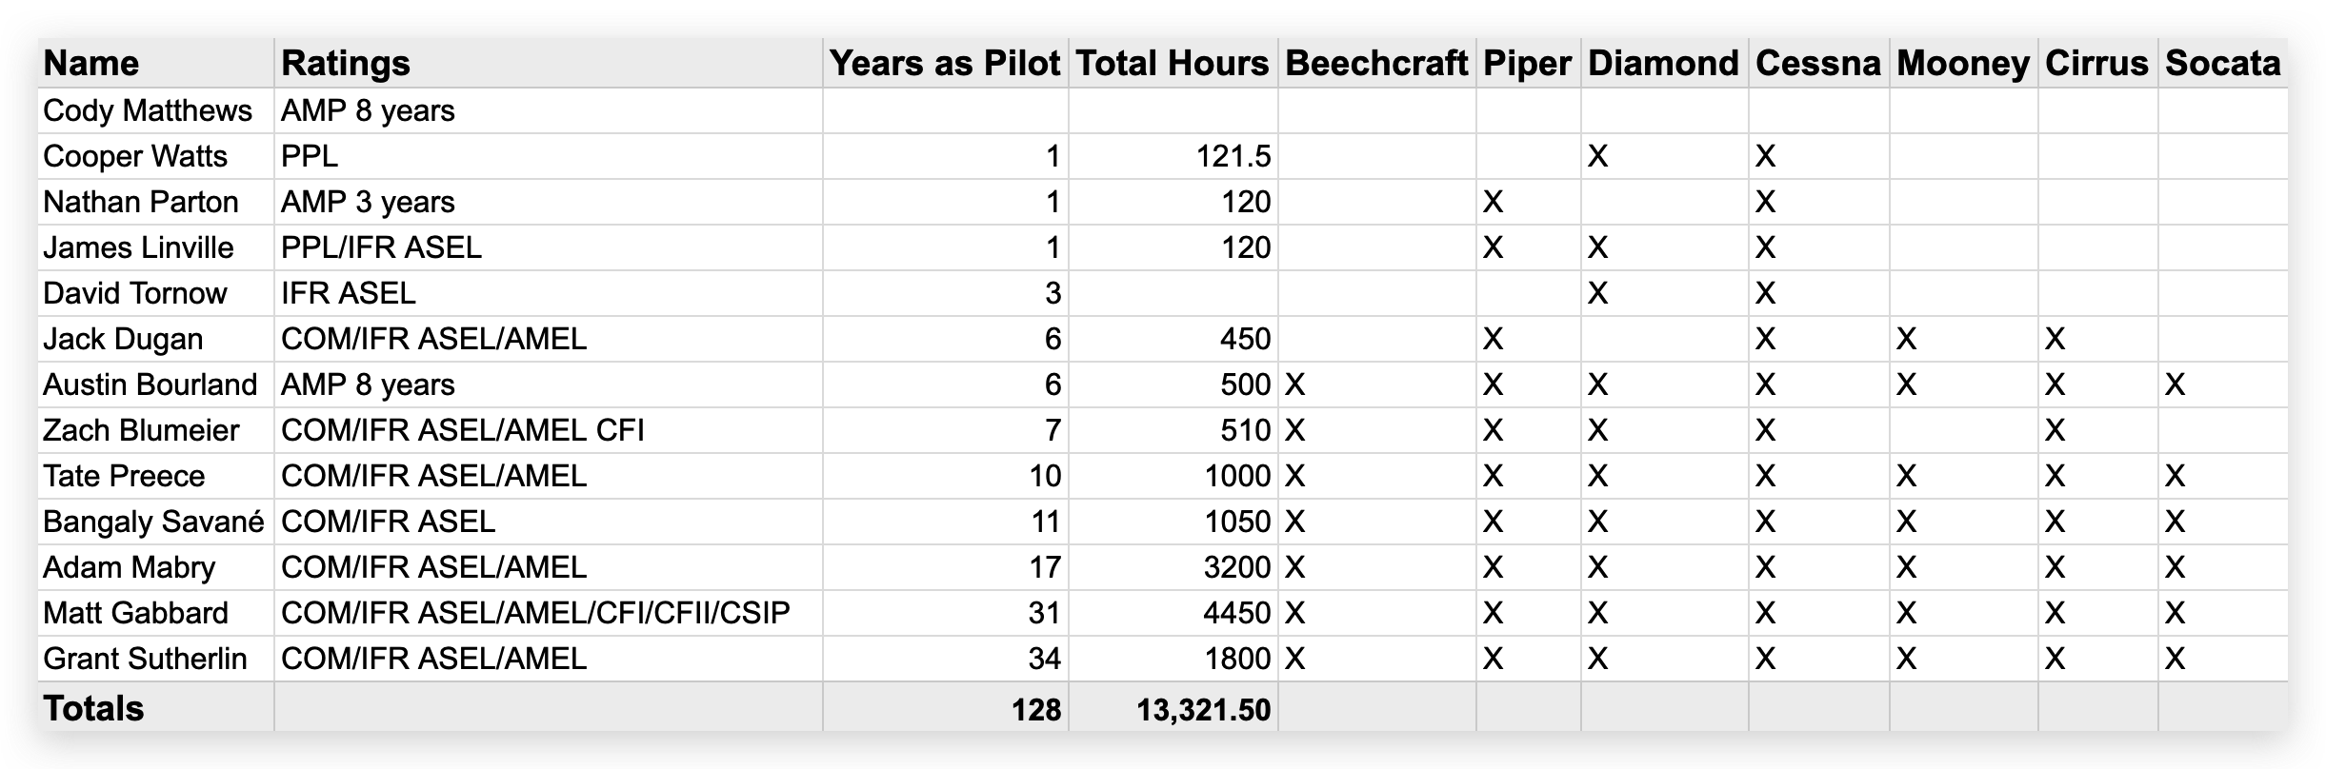The width and height of the screenshot is (2326, 769).
Task: Click Adam Mabry's 3200 hours cell
Action: point(1173,567)
